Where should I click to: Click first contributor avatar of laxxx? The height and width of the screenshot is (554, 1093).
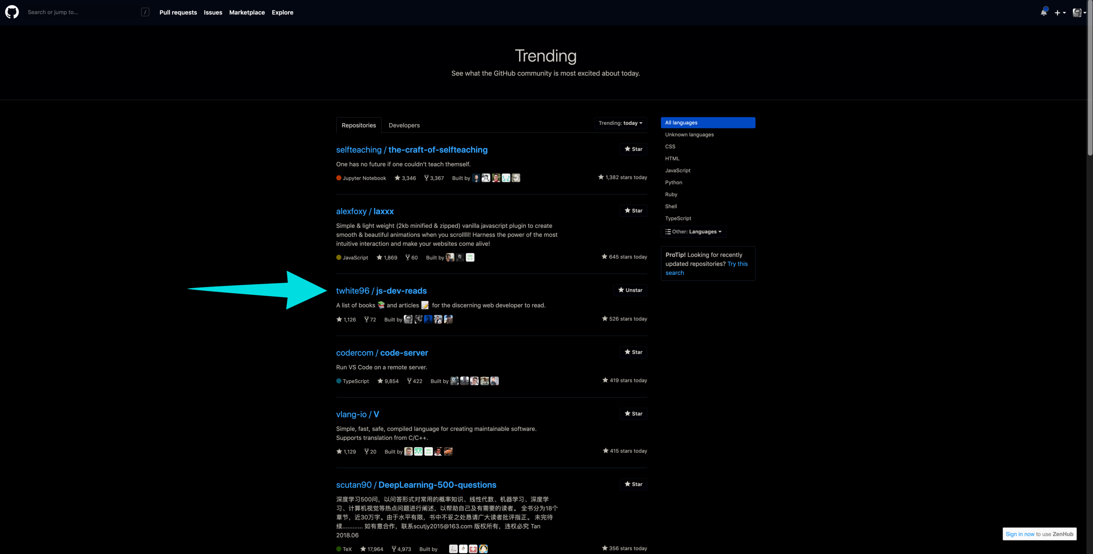tap(450, 257)
